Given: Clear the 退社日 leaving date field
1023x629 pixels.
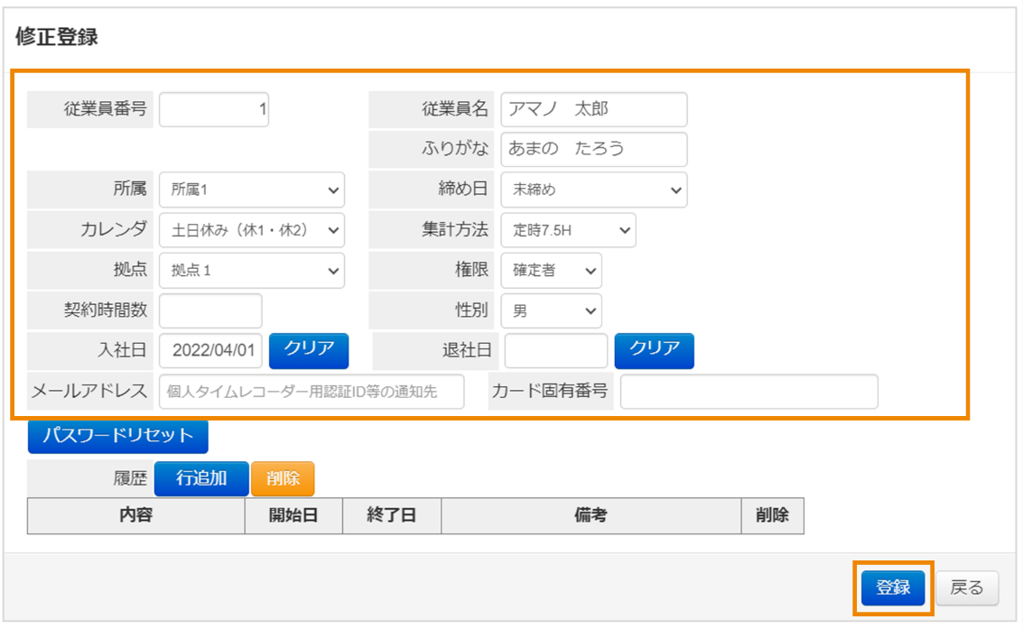Looking at the screenshot, I should click(x=655, y=350).
